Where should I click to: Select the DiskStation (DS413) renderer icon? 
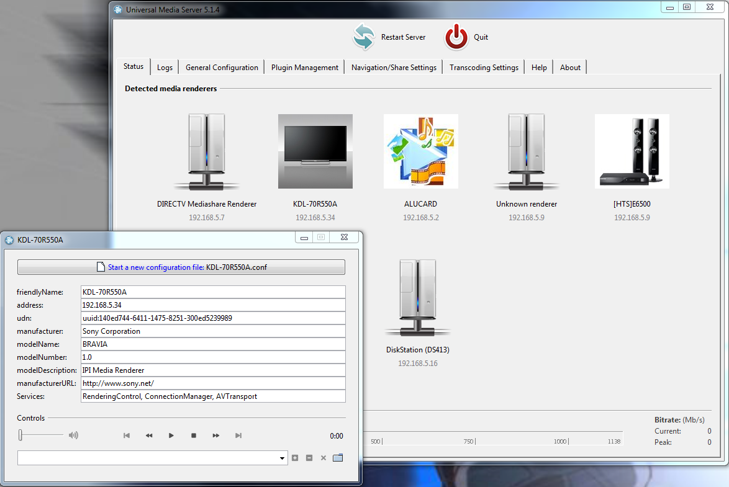tap(417, 297)
